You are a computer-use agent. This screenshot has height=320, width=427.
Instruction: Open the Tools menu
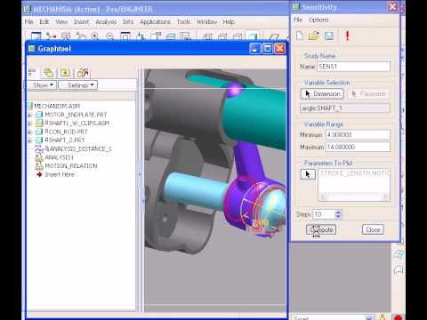pyautogui.click(x=183, y=22)
